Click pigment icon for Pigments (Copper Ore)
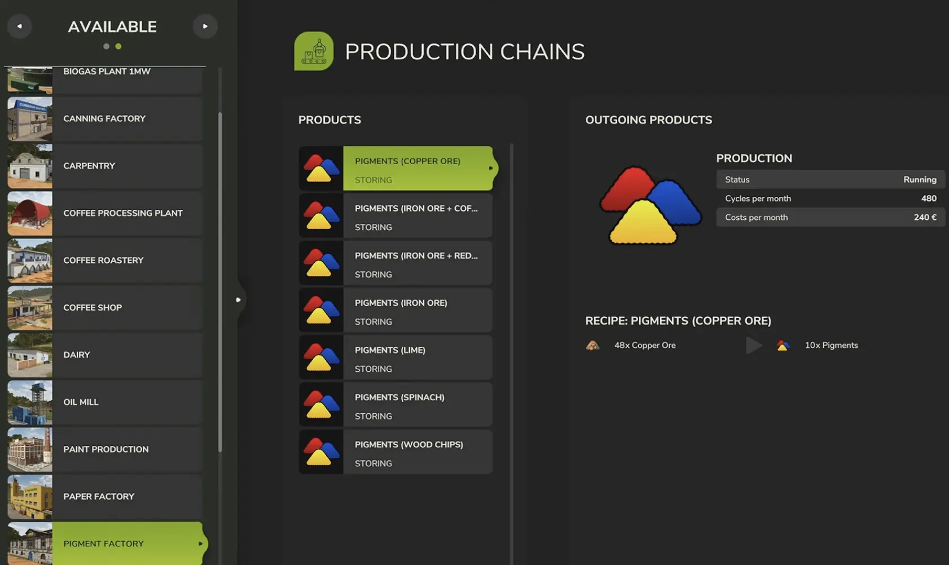Screen dimensions: 949x565 321,168
